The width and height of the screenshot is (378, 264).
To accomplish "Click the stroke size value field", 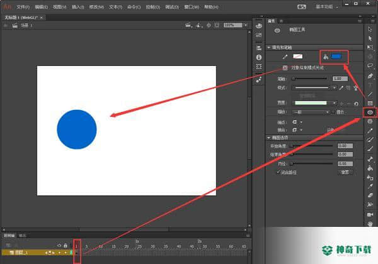I will 340,79.
